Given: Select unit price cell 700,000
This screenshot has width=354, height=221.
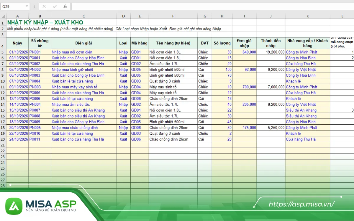Looking at the screenshot, I should click(x=244, y=87).
